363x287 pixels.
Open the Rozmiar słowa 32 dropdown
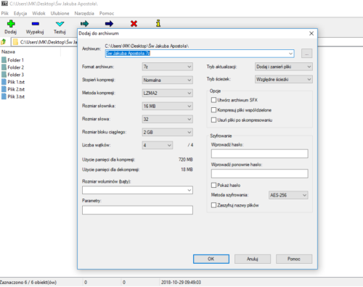point(168,119)
